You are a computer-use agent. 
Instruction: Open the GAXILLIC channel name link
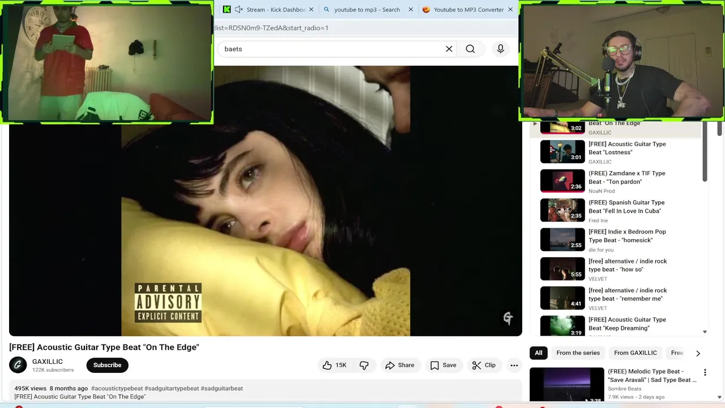(48, 362)
